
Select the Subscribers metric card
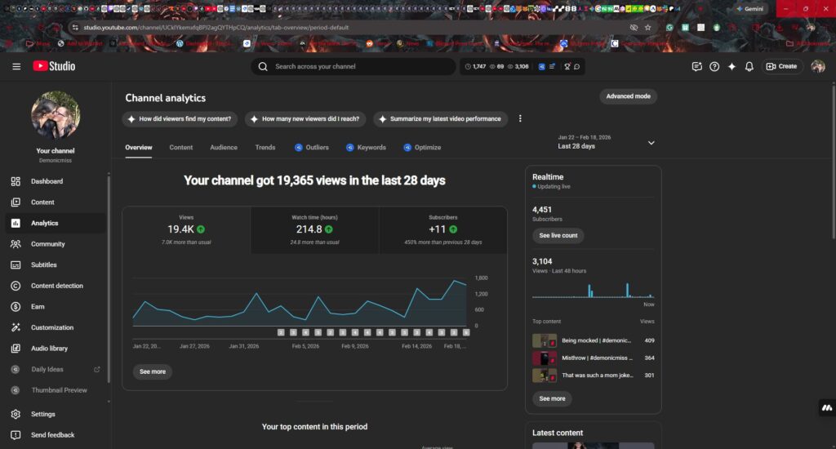[442, 229]
